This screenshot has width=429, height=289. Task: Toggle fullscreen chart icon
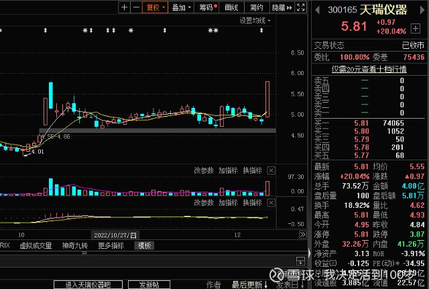(301, 7)
